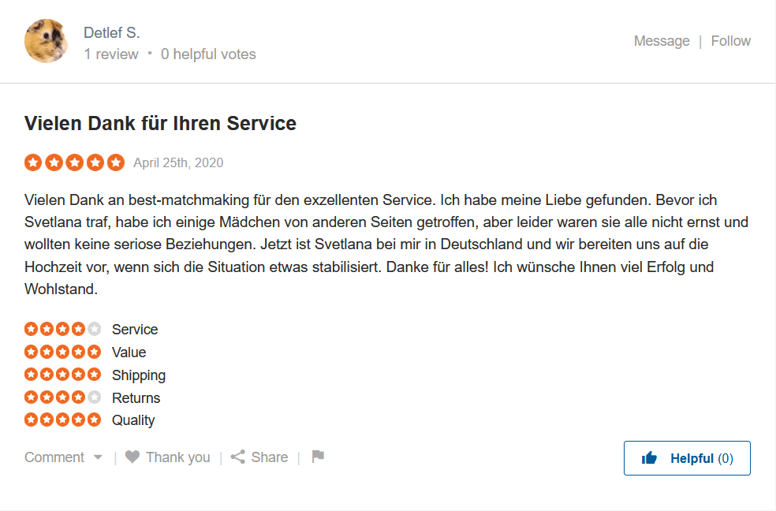Click the fifth star of overall rating
The width and height of the screenshot is (776, 511).
point(116,162)
